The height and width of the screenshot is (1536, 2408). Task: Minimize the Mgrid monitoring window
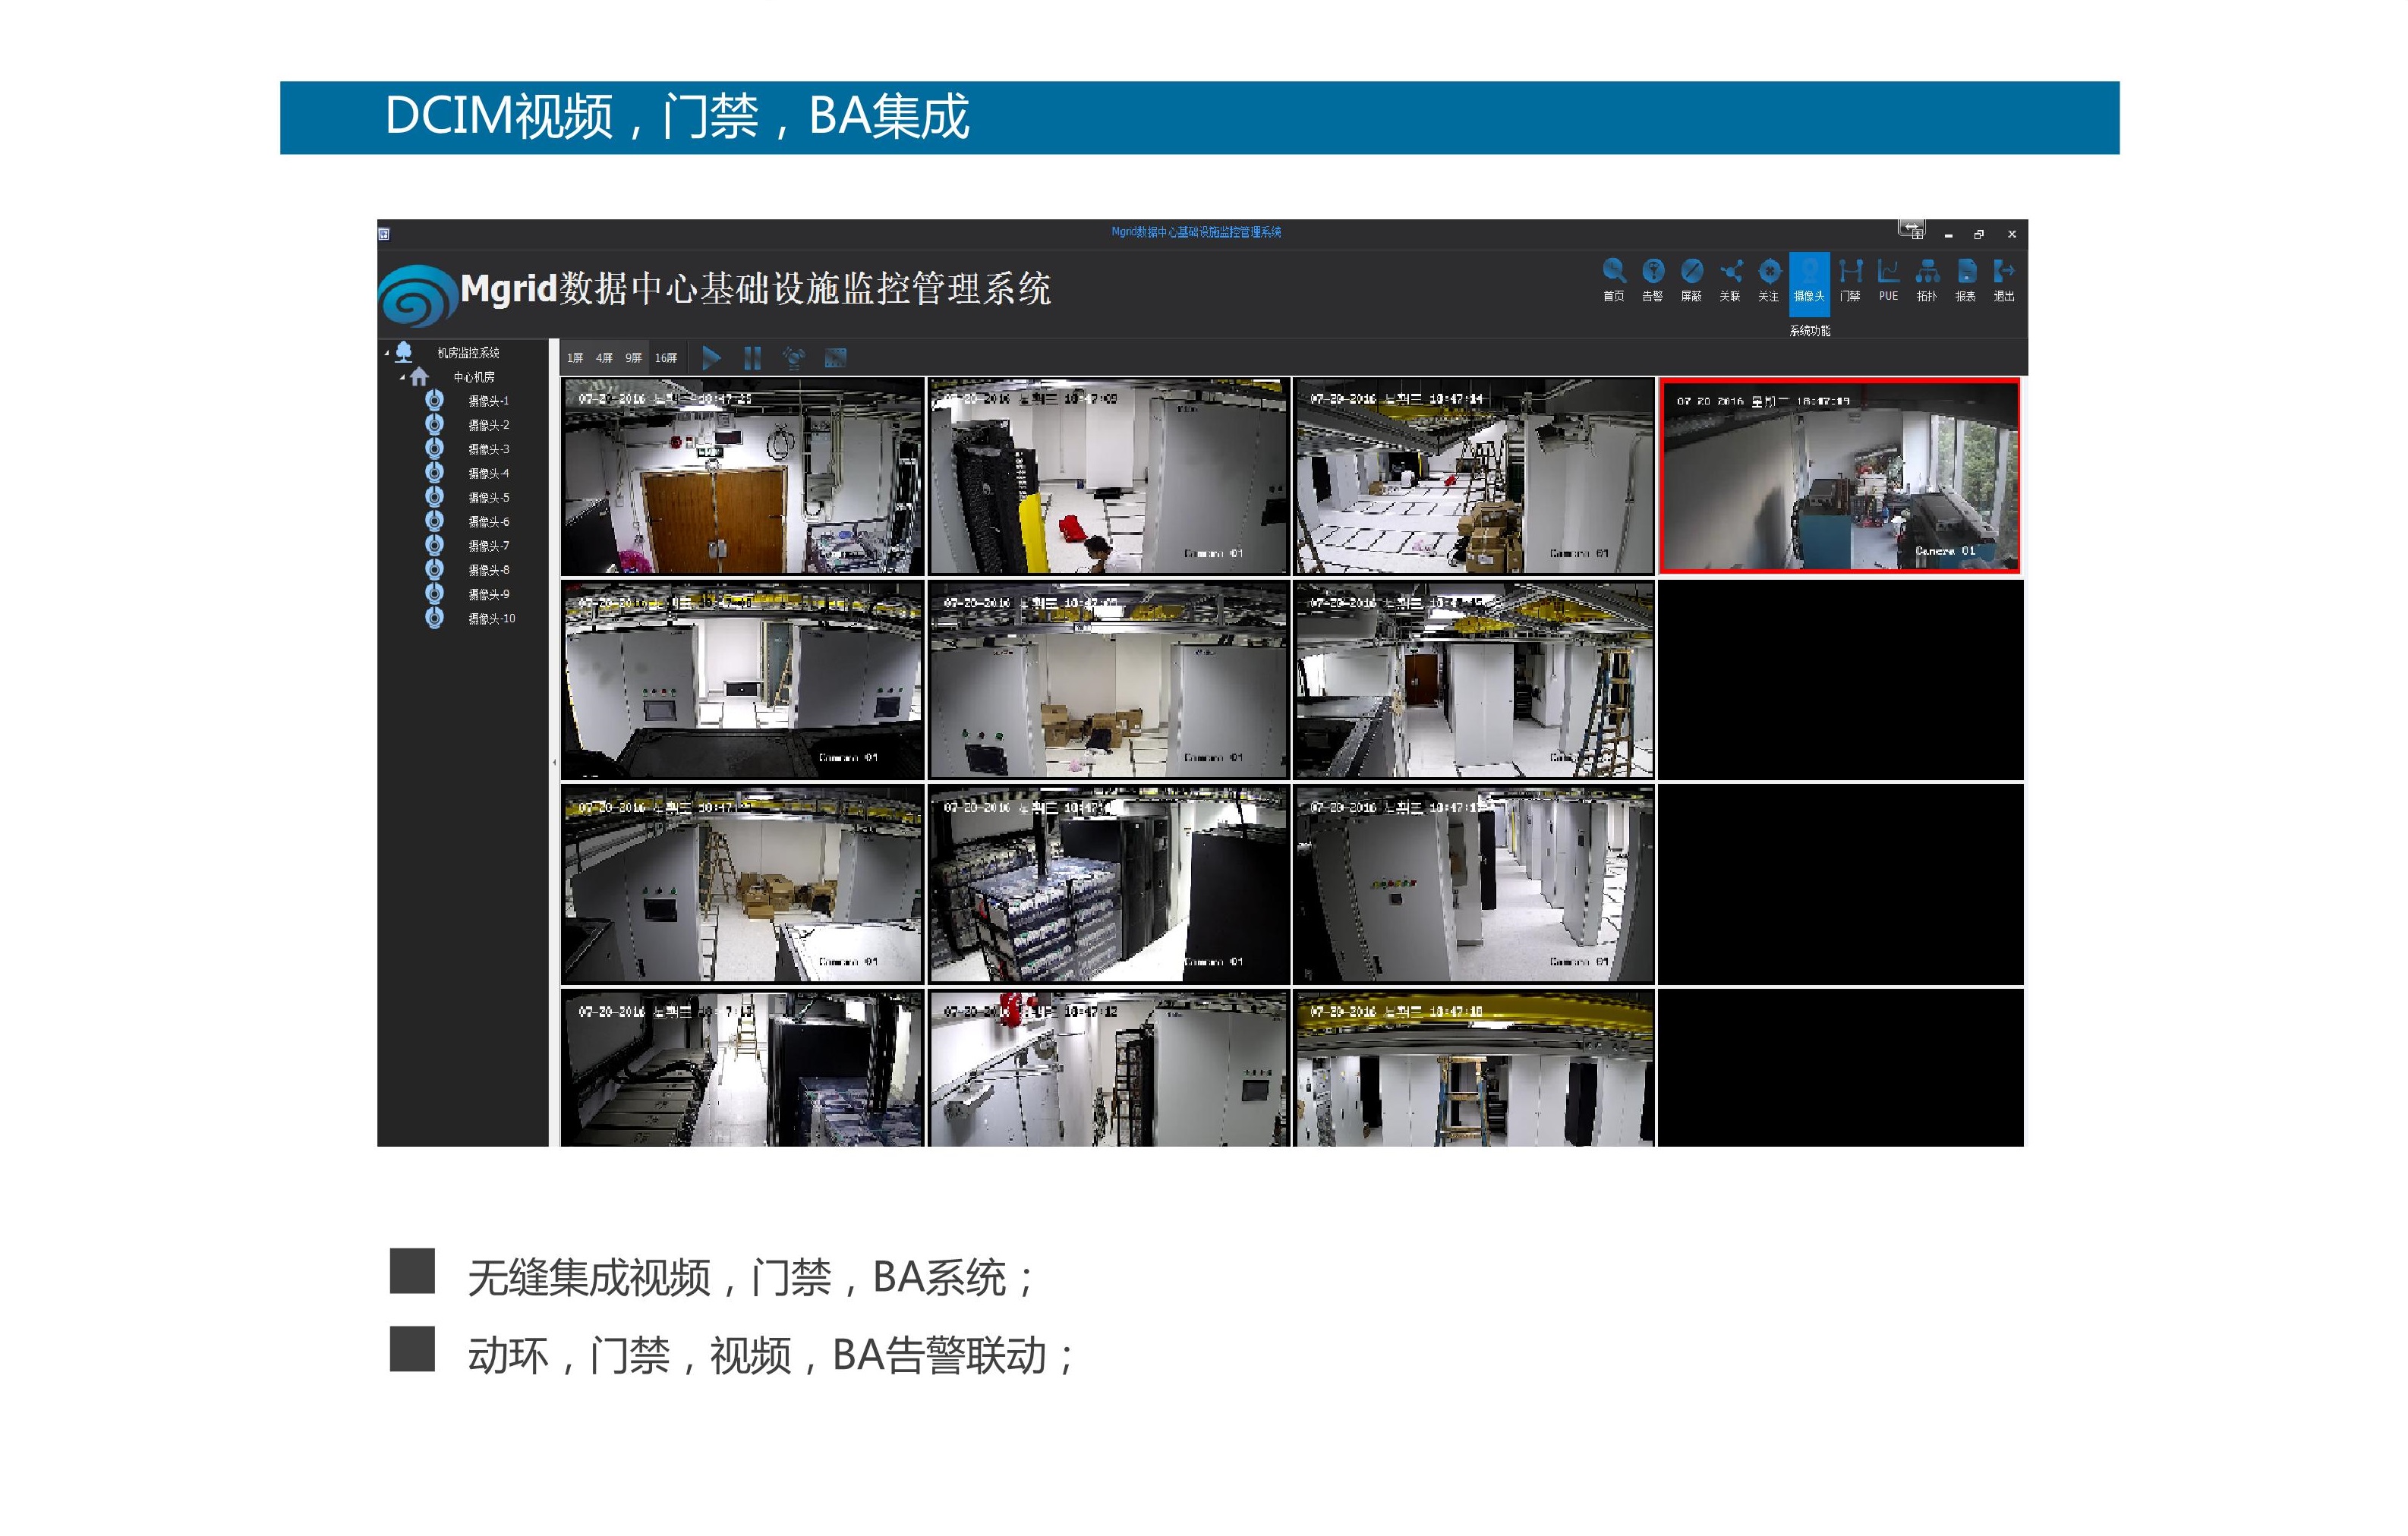point(1948,234)
